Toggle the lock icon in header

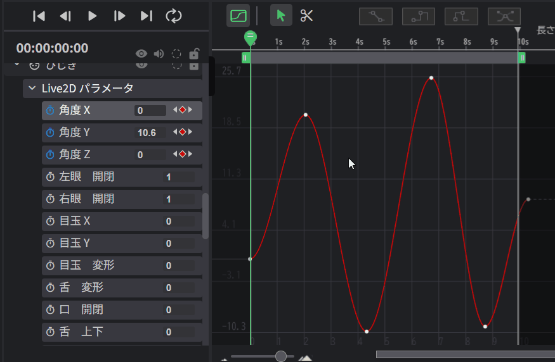194,53
